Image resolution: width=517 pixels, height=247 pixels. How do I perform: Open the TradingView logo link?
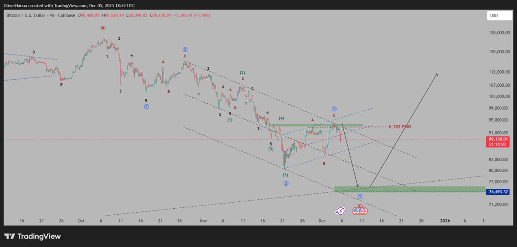pos(33,236)
